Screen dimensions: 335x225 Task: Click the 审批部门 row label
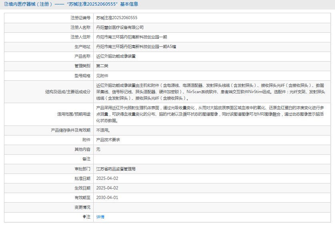pyautogui.click(x=82, y=169)
